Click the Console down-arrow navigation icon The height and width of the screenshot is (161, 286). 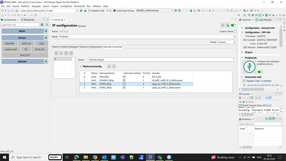click(x=244, y=98)
